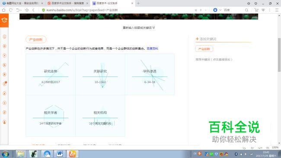Go back with the left chevron arrow
This screenshot has height=158, width=281.
[x=34, y=10]
